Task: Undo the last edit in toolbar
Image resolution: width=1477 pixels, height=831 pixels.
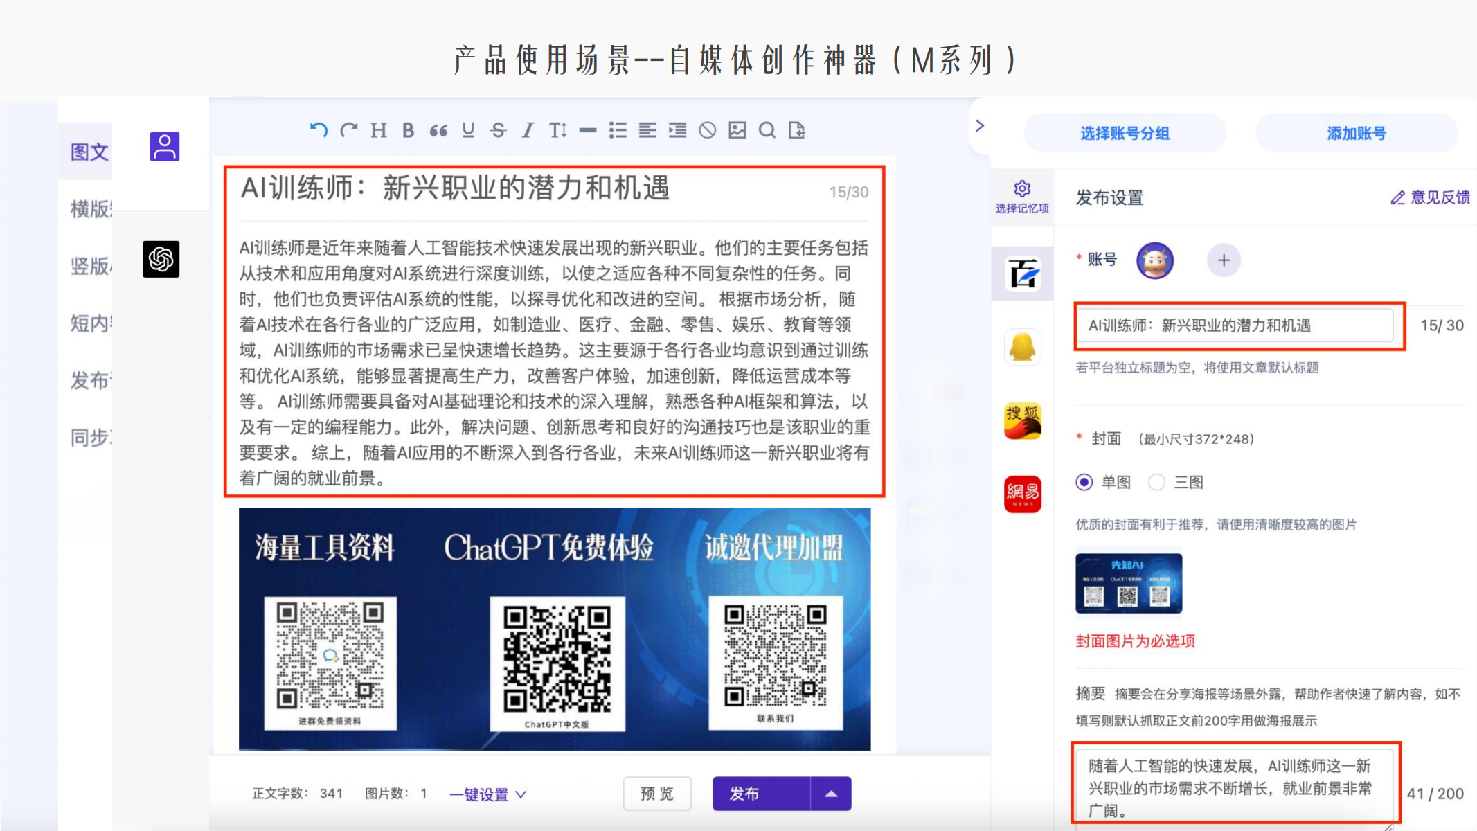Action: 319,130
